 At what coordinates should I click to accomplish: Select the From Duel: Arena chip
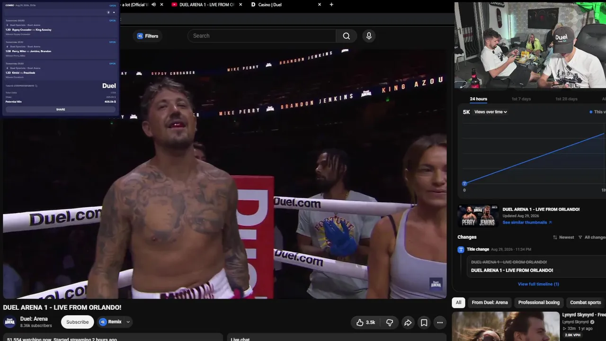pos(490,303)
